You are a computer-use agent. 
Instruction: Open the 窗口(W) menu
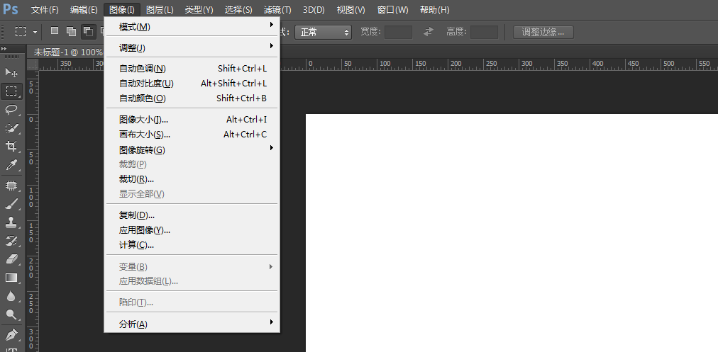[x=392, y=10]
